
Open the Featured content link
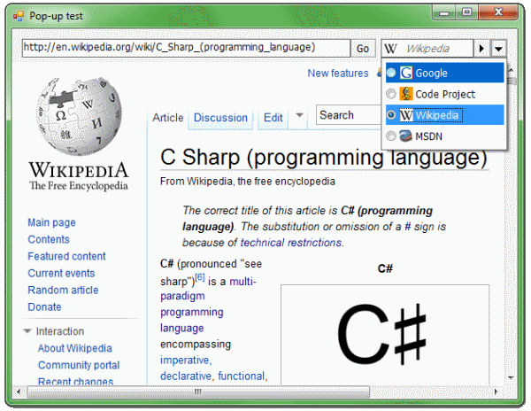coord(66,256)
